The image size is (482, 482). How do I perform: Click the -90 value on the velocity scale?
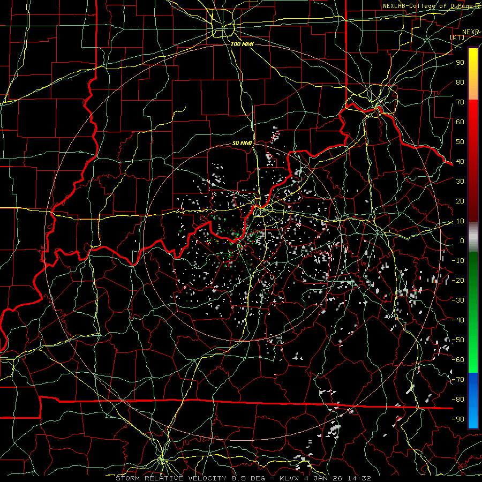click(x=458, y=419)
